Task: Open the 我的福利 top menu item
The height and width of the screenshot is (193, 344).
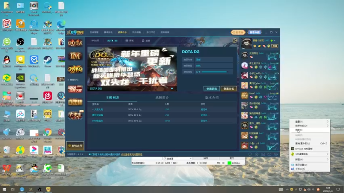Action: point(136,33)
